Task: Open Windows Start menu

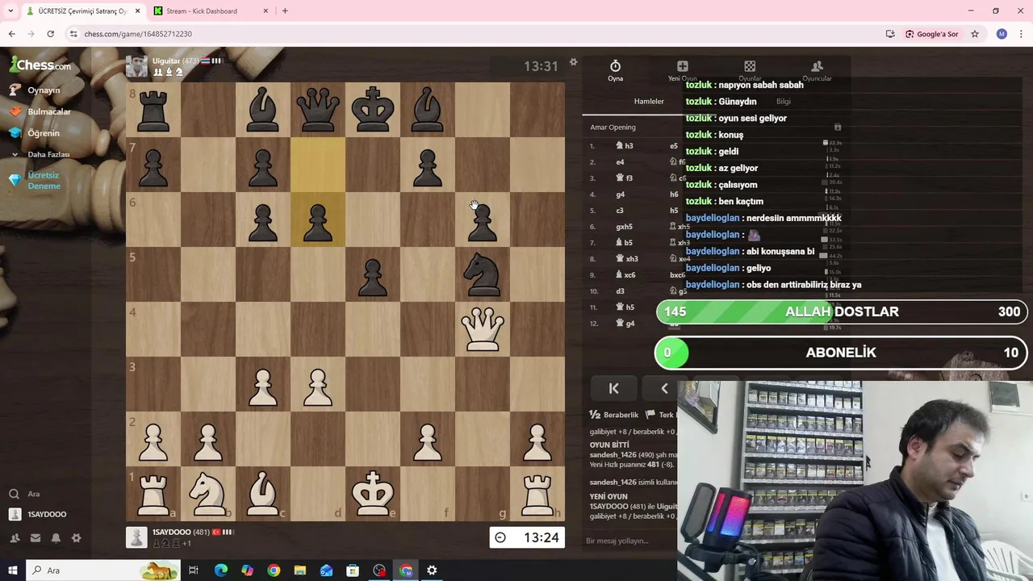Action: (x=12, y=571)
